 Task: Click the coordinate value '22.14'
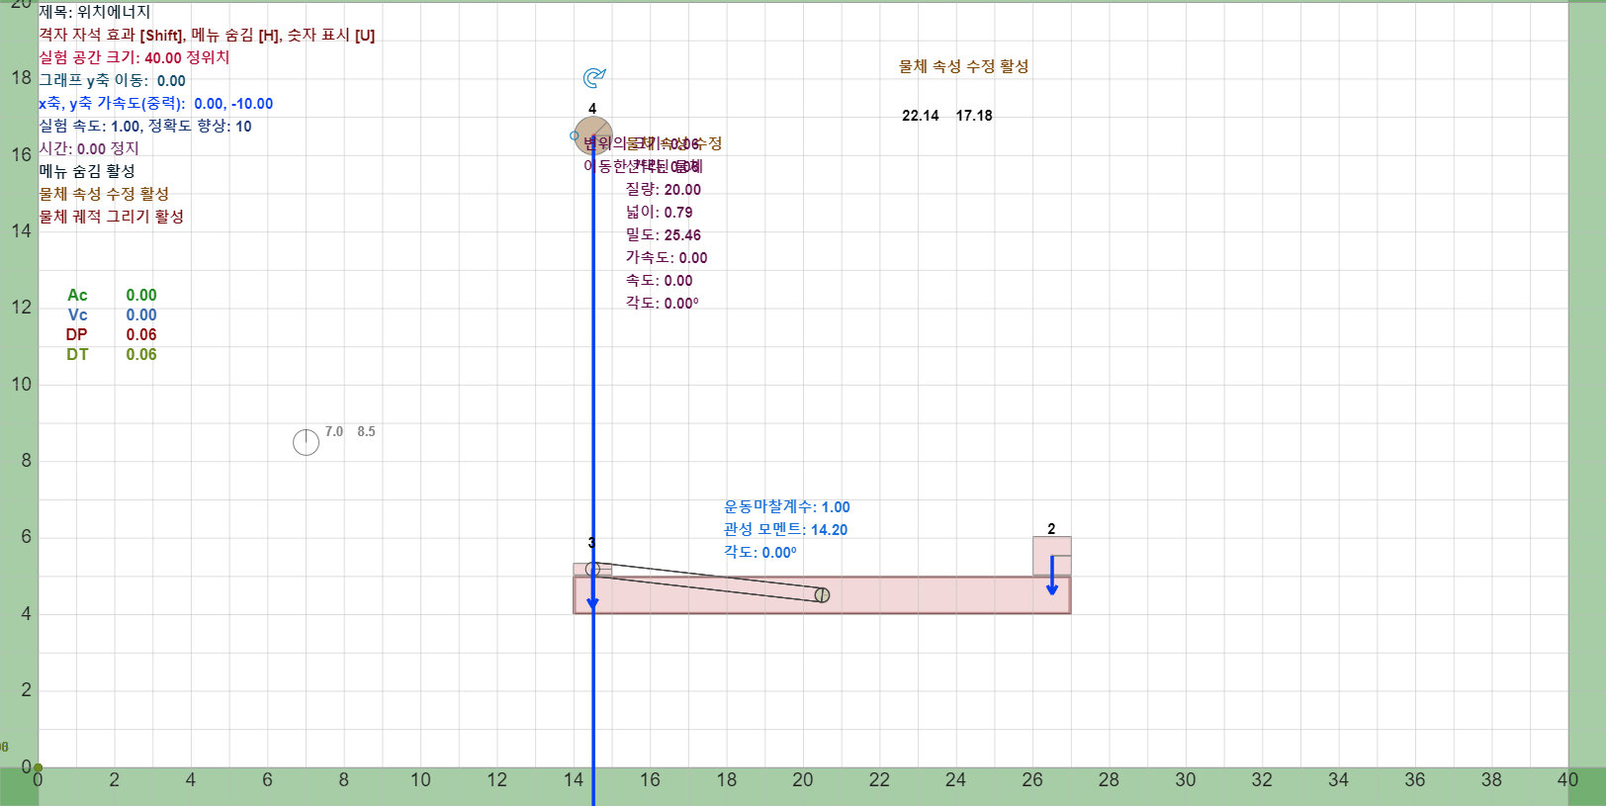coord(921,116)
